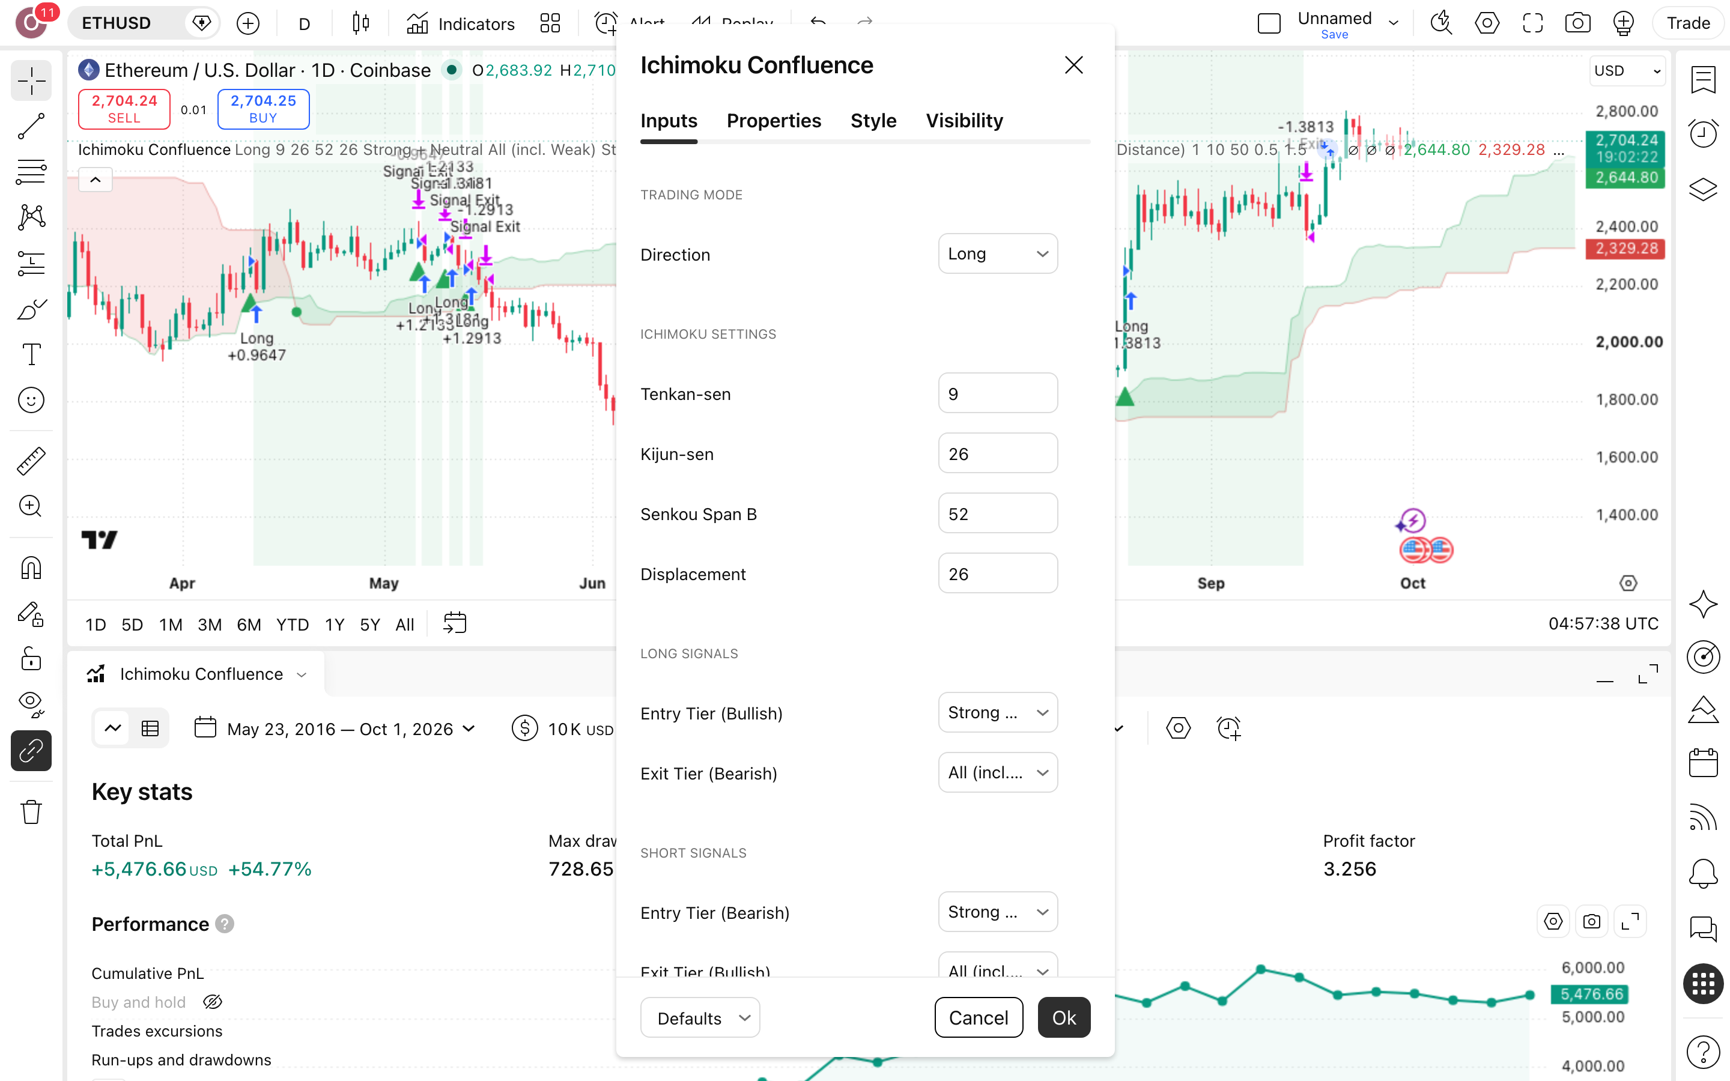Expand Entry Tier (Bullish) dropdown
The width and height of the screenshot is (1730, 1081).
click(x=997, y=713)
